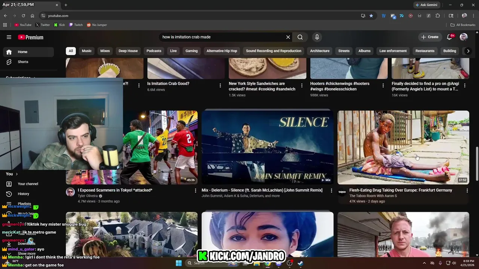Open the Extensions puzzle icon

click(437, 16)
